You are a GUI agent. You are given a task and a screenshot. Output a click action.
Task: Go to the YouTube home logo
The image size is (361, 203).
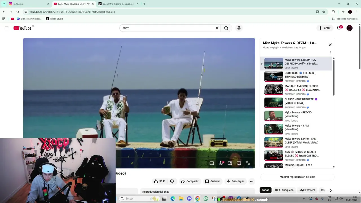[22, 28]
